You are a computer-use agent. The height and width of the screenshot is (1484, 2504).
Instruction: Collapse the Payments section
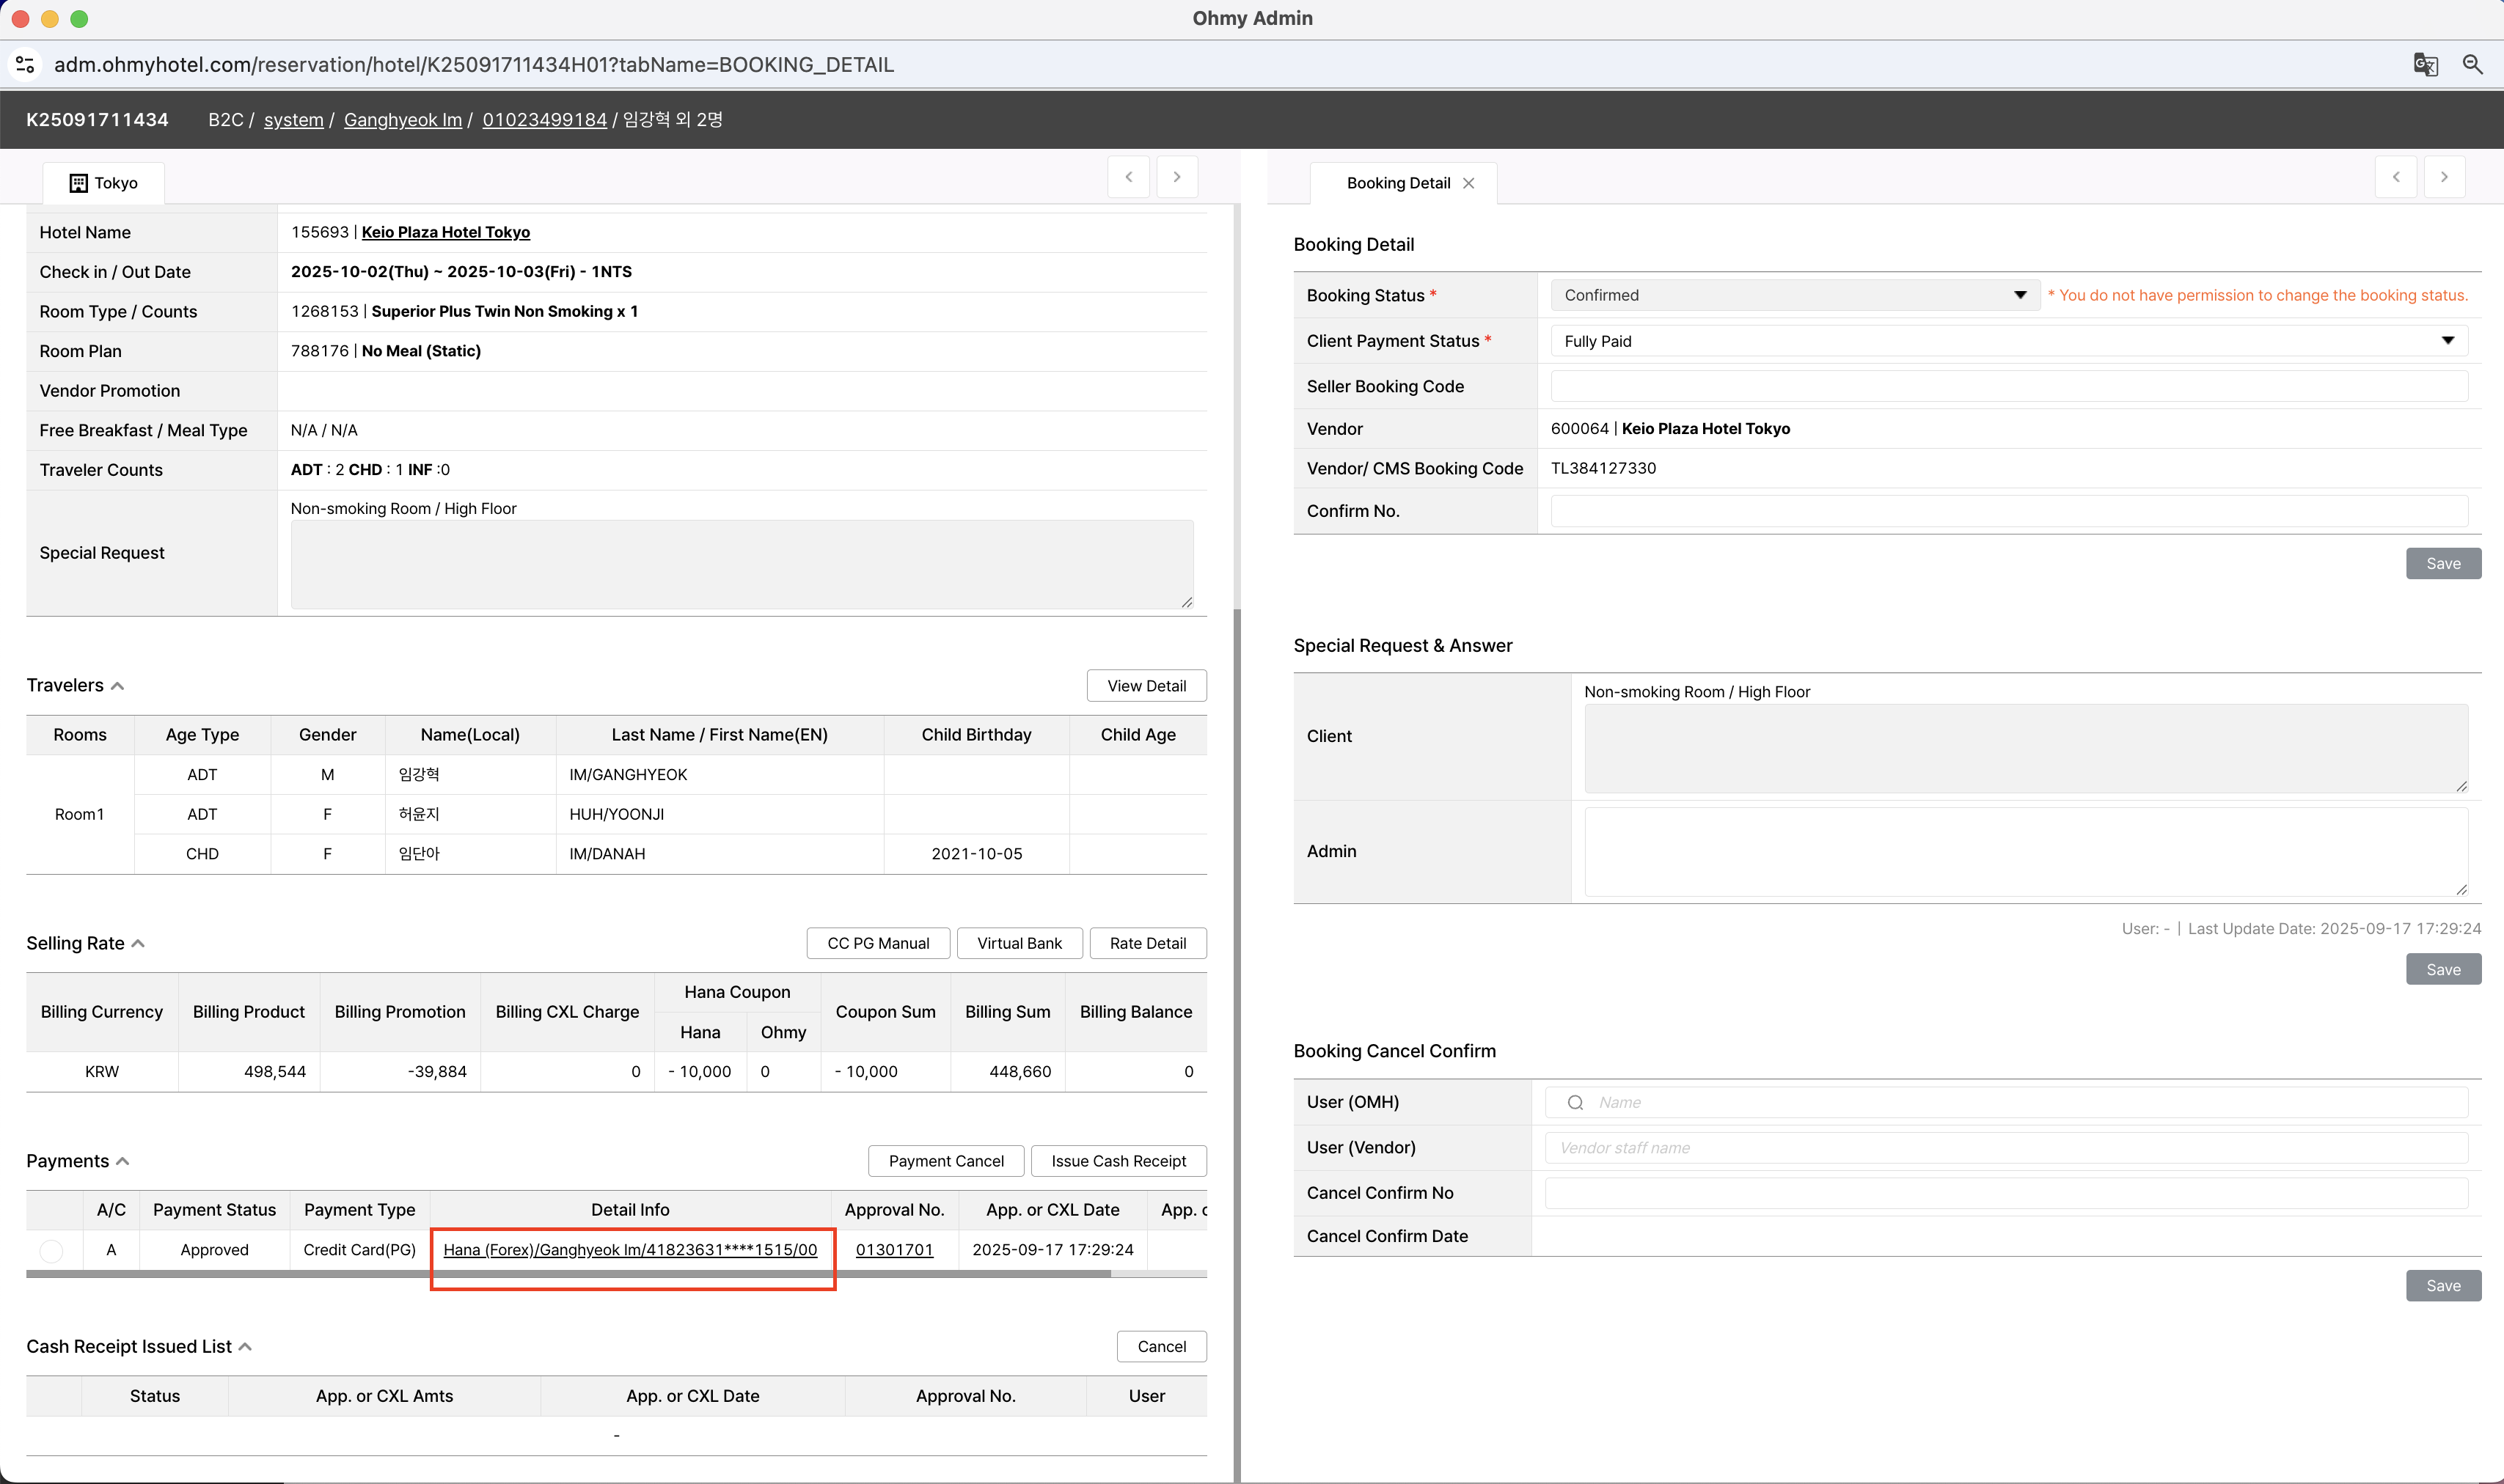(x=122, y=1161)
